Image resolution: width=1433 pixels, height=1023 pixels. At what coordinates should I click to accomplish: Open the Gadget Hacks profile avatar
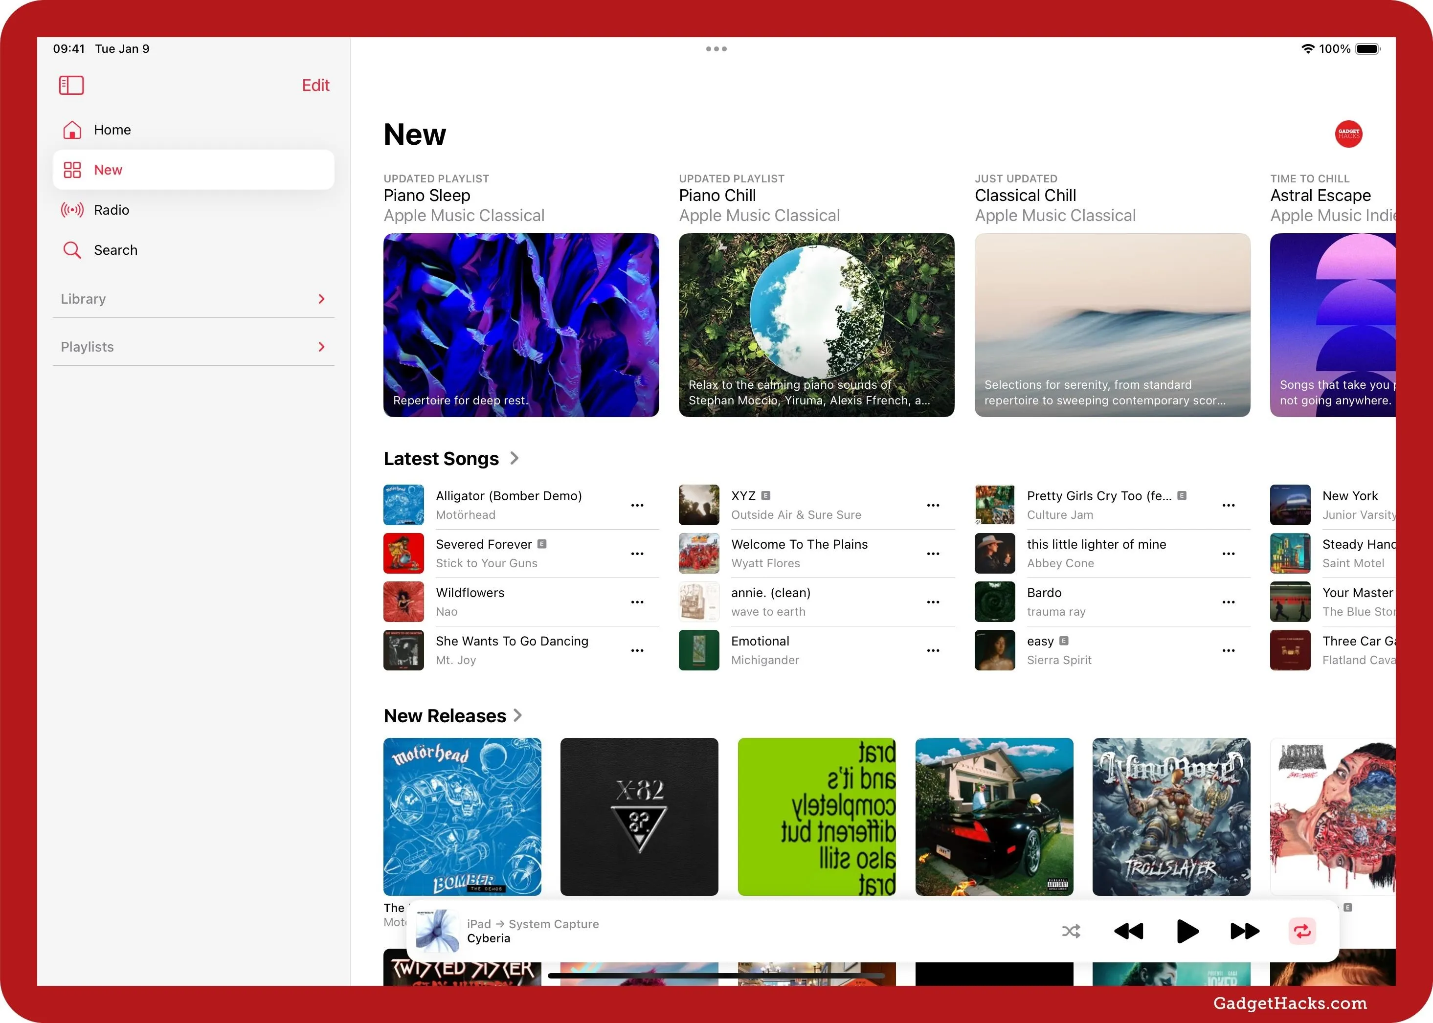[1348, 134]
